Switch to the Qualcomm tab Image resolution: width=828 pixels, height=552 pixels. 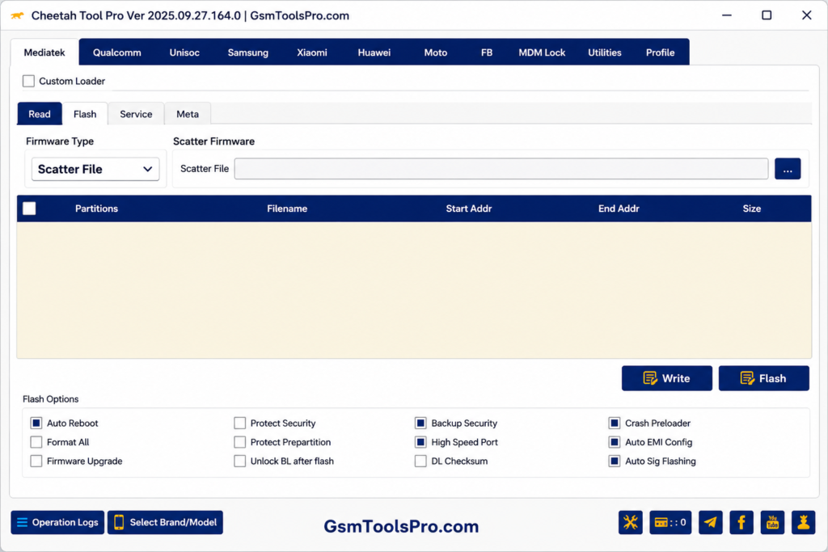pos(116,53)
